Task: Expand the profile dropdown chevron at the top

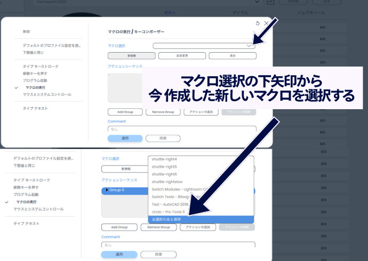Action: point(258,3)
